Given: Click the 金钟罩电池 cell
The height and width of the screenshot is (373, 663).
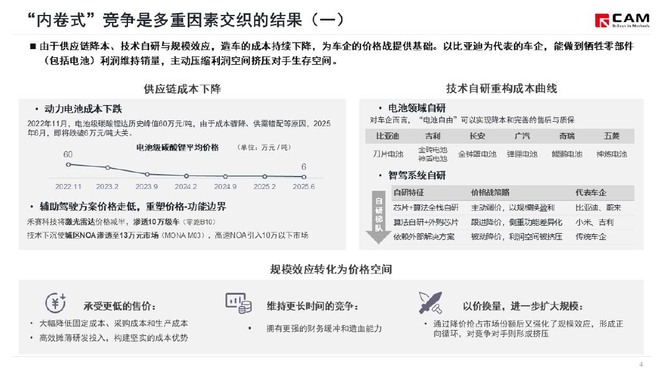Looking at the screenshot, I should pos(477,154).
